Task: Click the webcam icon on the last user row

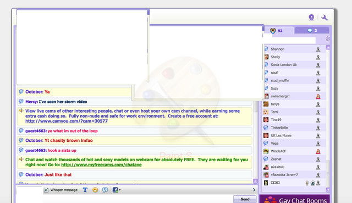Action: click(312, 183)
